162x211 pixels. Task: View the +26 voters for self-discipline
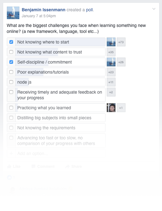[121, 62]
